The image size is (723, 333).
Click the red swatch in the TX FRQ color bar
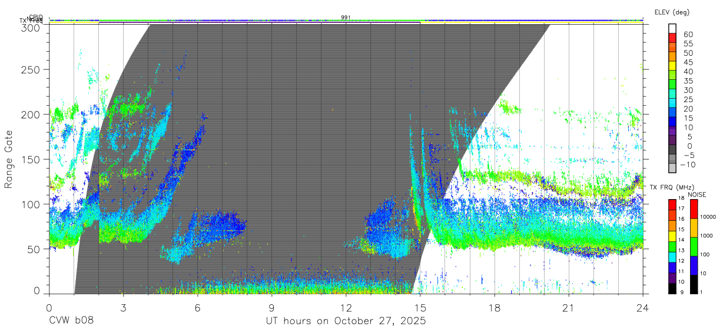[x=672, y=205]
